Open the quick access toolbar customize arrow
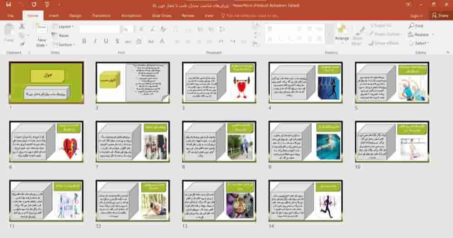Image resolution: width=453 pixels, height=238 pixels. [x=59, y=5]
